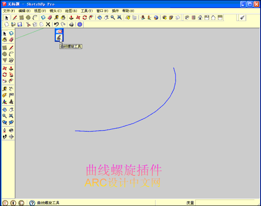Activate Section Plane tool in left palette
261x206 pixels.
click(x=11, y=137)
